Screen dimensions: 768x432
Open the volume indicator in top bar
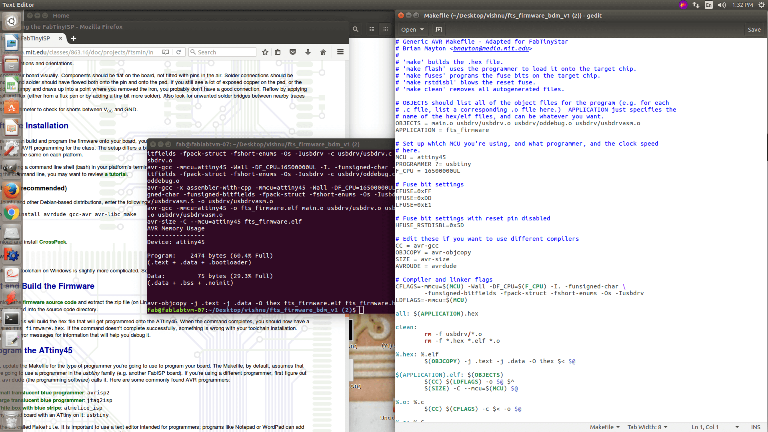pyautogui.click(x=722, y=5)
